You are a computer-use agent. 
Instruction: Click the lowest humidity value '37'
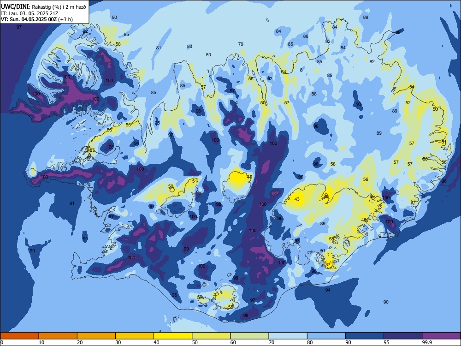tap(328, 264)
